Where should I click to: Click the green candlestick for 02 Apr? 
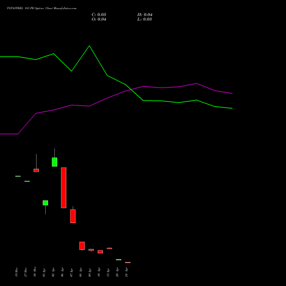[54, 162]
